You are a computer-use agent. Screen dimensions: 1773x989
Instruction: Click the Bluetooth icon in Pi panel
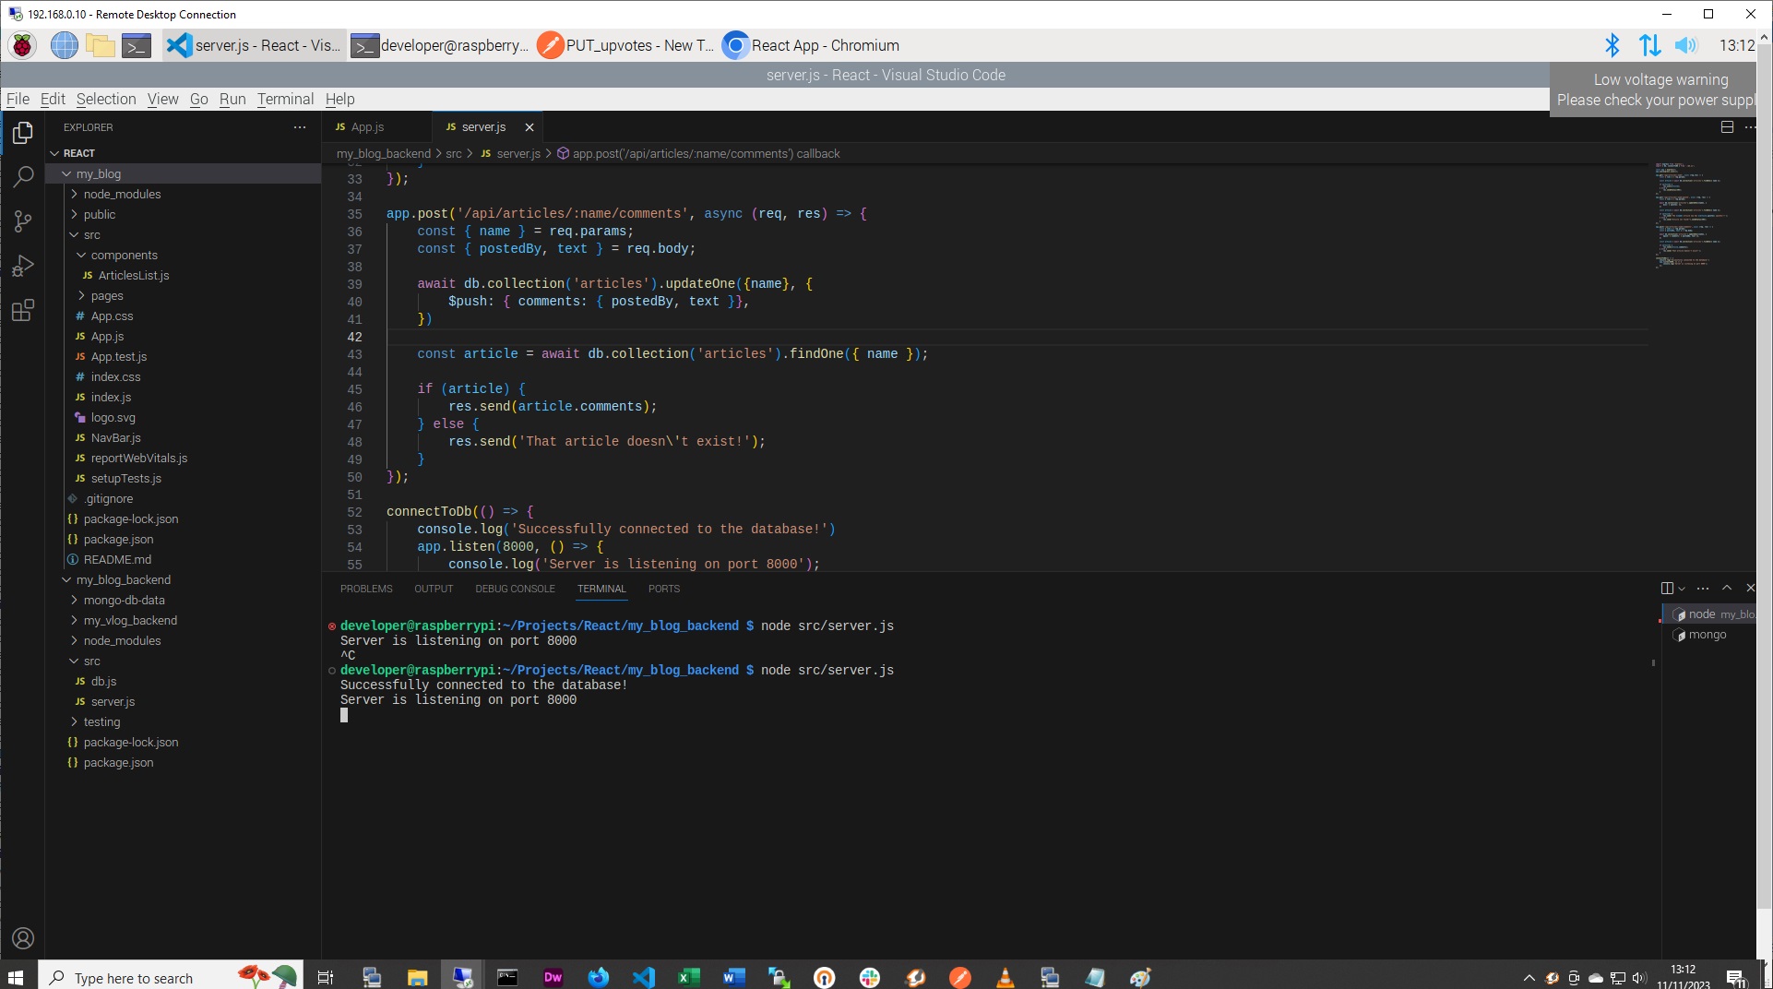(1612, 45)
